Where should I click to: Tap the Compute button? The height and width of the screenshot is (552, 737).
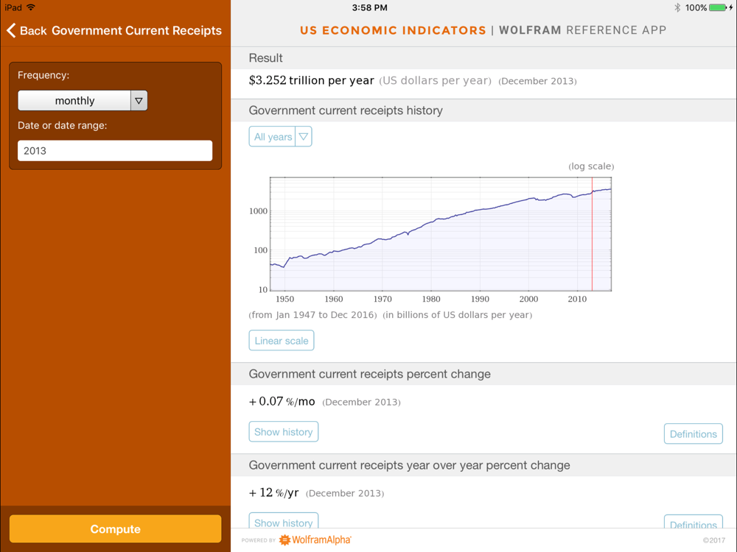(115, 529)
